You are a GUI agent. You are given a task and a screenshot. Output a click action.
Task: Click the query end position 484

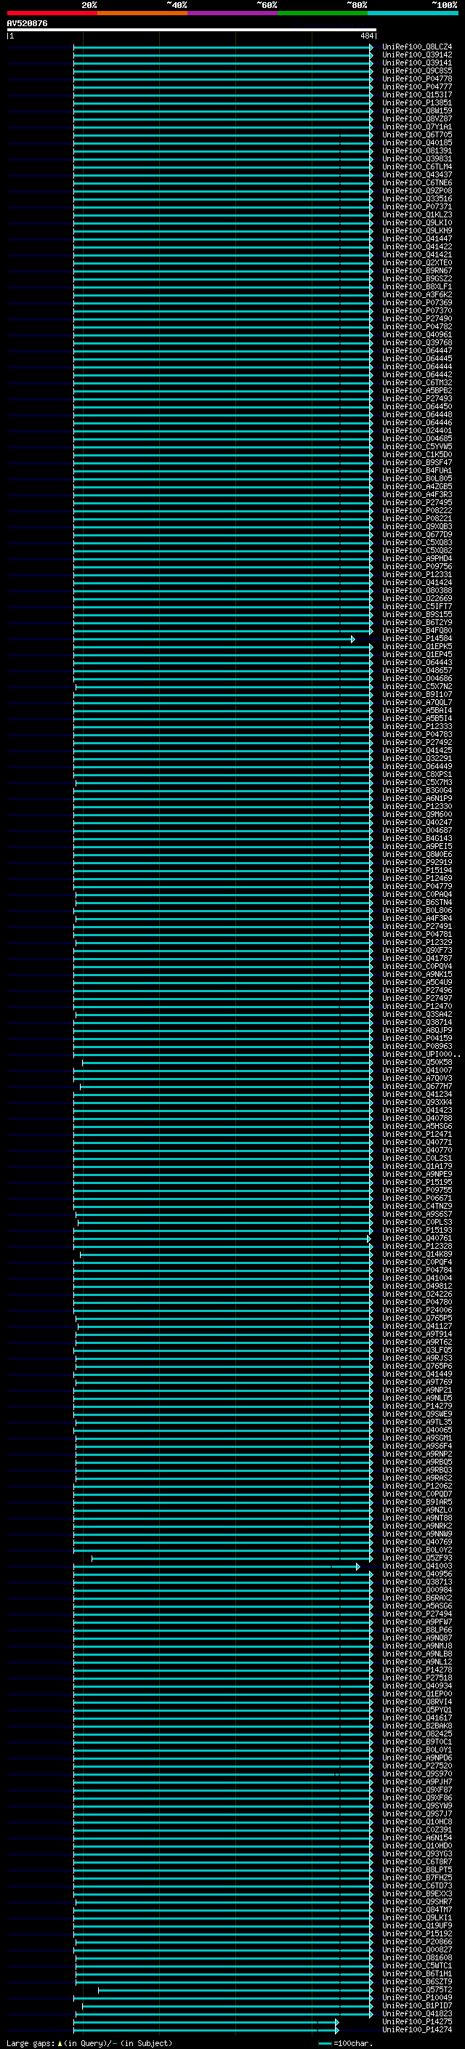coord(366,36)
